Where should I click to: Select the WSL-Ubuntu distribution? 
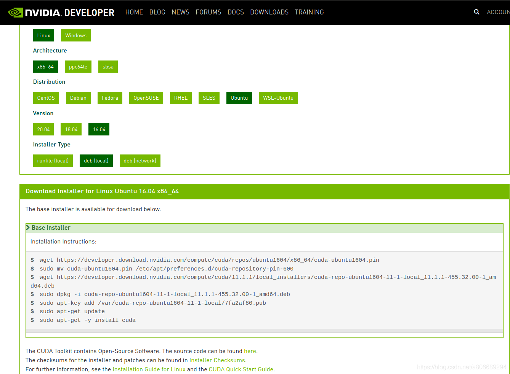pos(278,98)
